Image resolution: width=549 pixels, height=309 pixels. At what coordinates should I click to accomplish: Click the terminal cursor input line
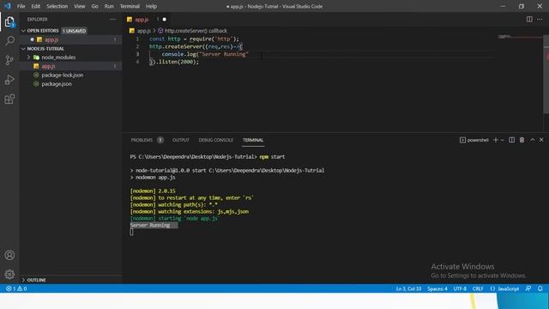[131, 232]
